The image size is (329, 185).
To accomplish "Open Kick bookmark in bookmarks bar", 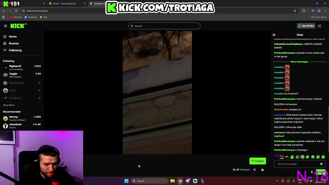I will (x=43, y=17).
